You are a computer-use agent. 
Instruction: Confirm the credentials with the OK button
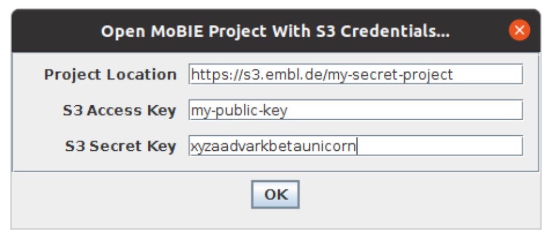click(275, 195)
